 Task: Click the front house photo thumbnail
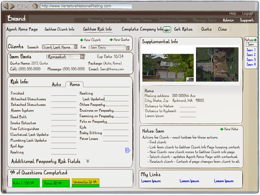click(168, 67)
